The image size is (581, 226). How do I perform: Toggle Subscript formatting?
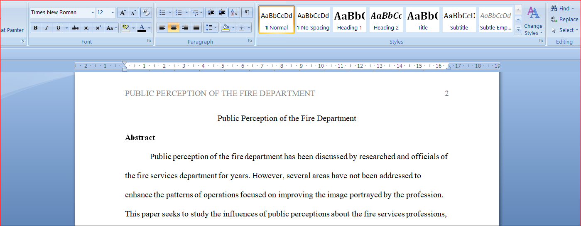tap(86, 28)
